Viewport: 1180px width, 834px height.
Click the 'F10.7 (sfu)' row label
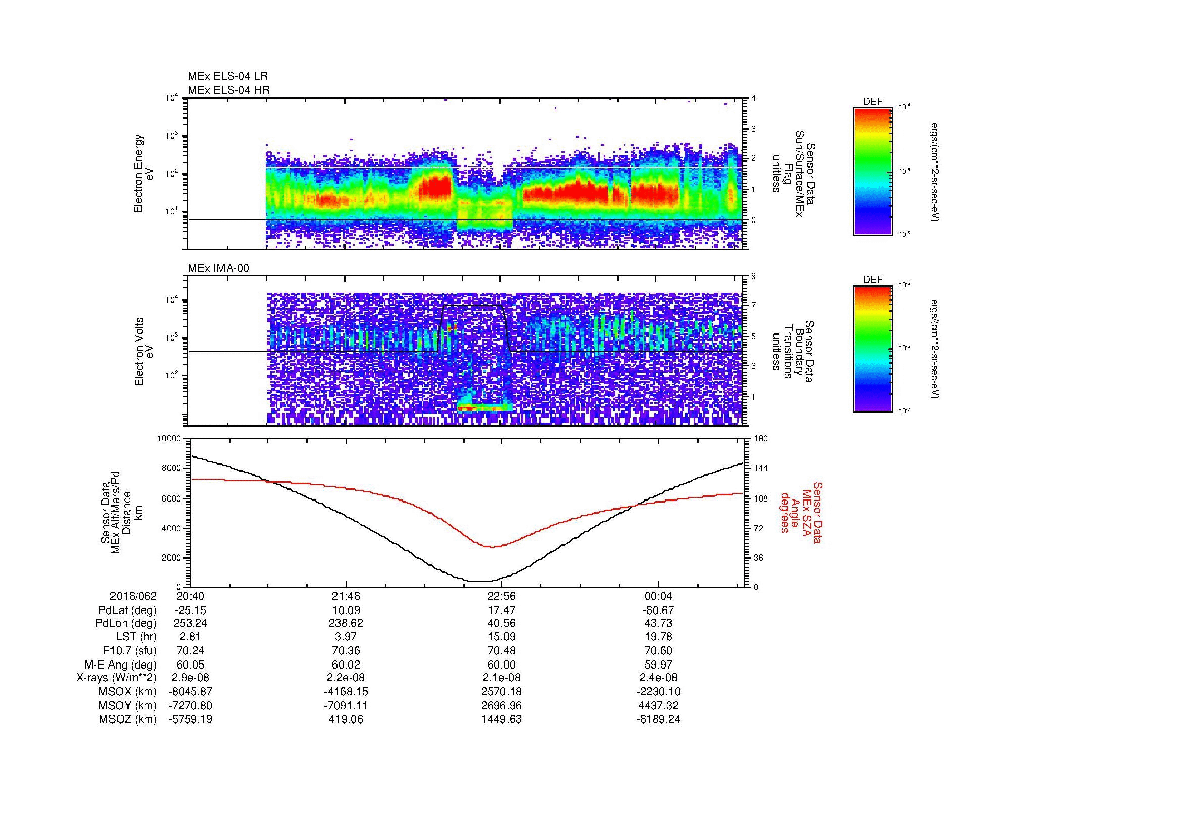[130, 650]
